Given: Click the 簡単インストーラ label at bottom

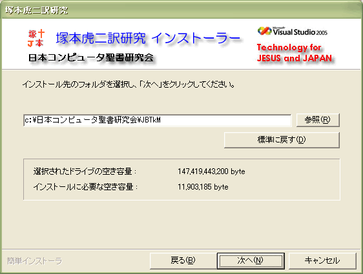Looking at the screenshot, I should point(34,261).
